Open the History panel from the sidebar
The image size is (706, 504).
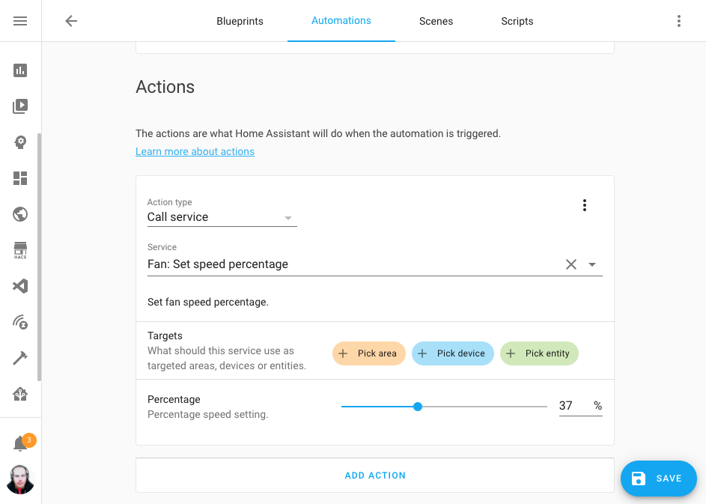pyautogui.click(x=20, y=70)
